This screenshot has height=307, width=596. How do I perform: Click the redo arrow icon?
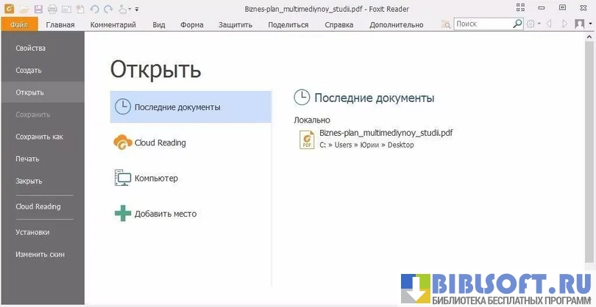(108, 9)
